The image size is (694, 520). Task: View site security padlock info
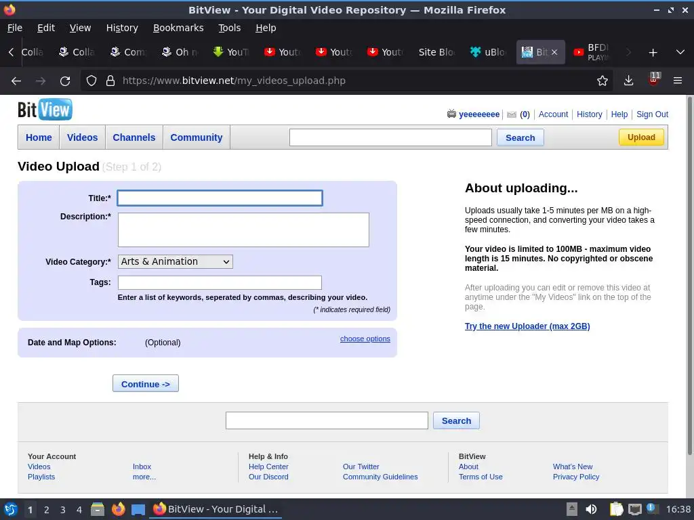tap(110, 81)
